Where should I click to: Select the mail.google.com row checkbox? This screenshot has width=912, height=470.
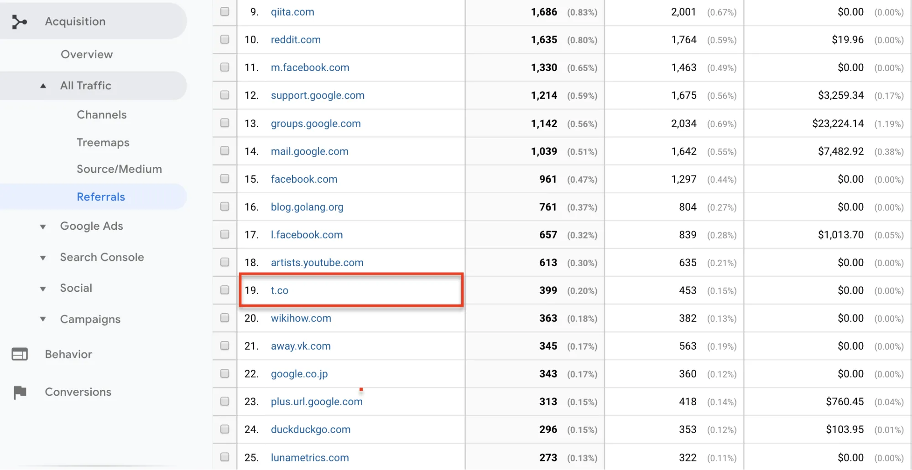(224, 150)
